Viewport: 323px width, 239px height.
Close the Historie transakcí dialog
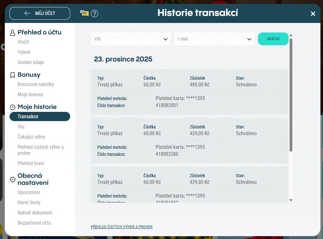(x=313, y=13)
